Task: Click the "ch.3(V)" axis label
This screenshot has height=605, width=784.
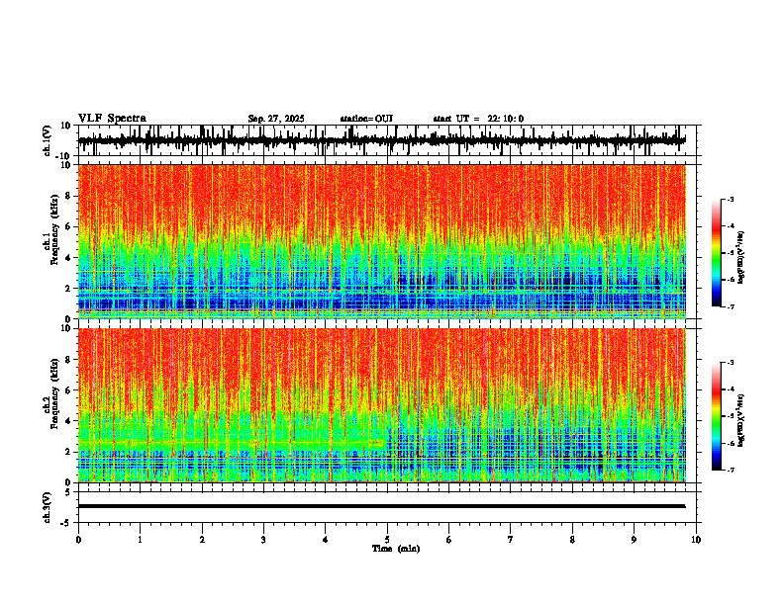Action: pyautogui.click(x=48, y=507)
